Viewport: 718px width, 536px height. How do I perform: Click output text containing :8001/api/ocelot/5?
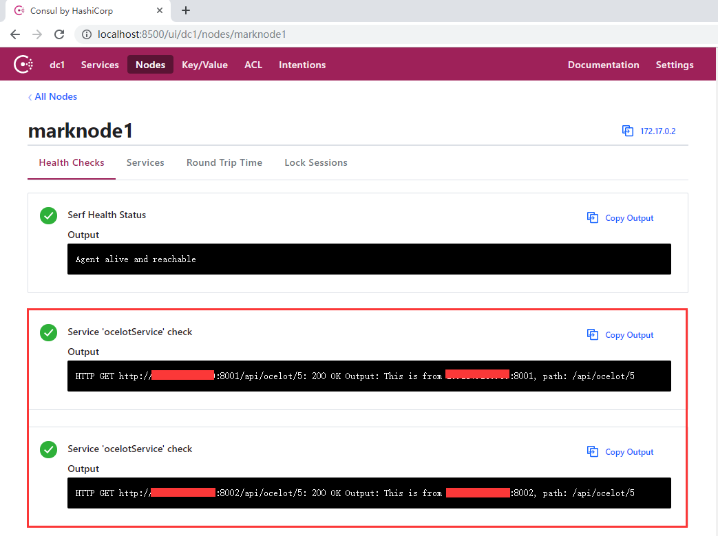(x=355, y=376)
